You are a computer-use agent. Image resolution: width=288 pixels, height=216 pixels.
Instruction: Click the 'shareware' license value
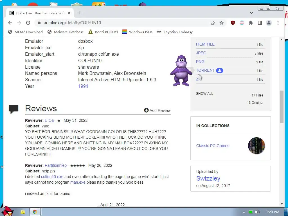point(89,67)
